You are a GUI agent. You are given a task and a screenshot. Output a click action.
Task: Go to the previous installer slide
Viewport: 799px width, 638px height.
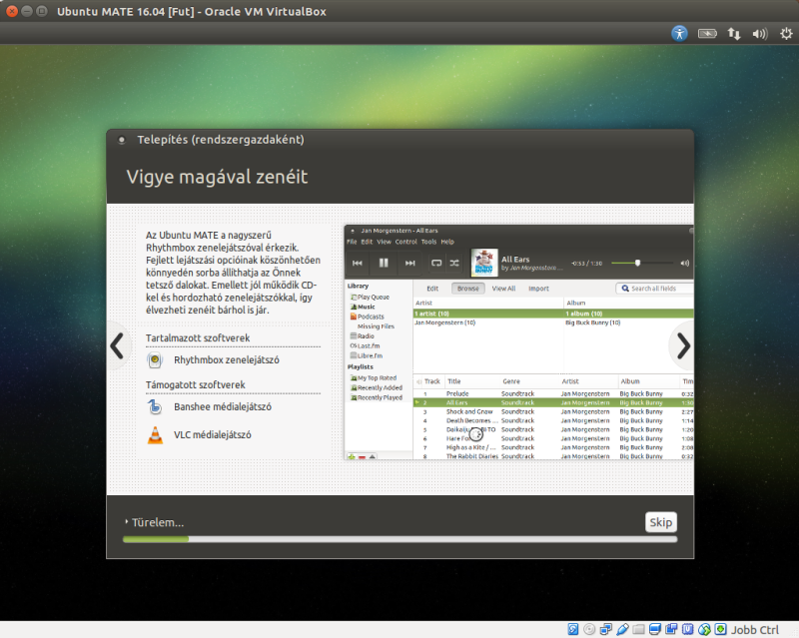(x=117, y=346)
